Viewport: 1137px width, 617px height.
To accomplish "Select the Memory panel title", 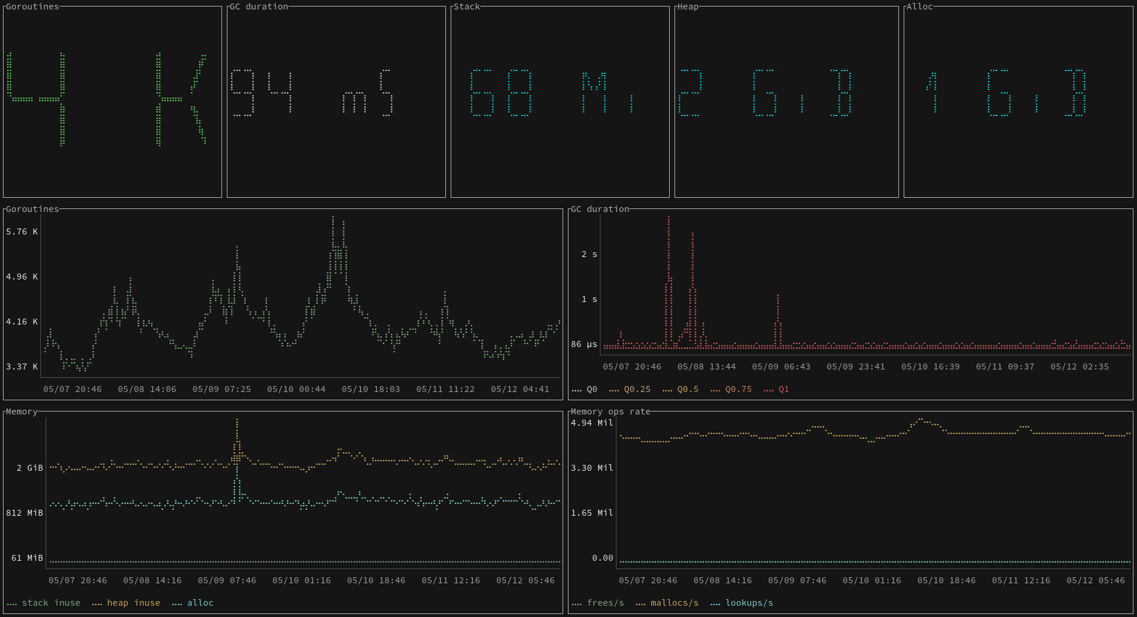I will point(22,412).
